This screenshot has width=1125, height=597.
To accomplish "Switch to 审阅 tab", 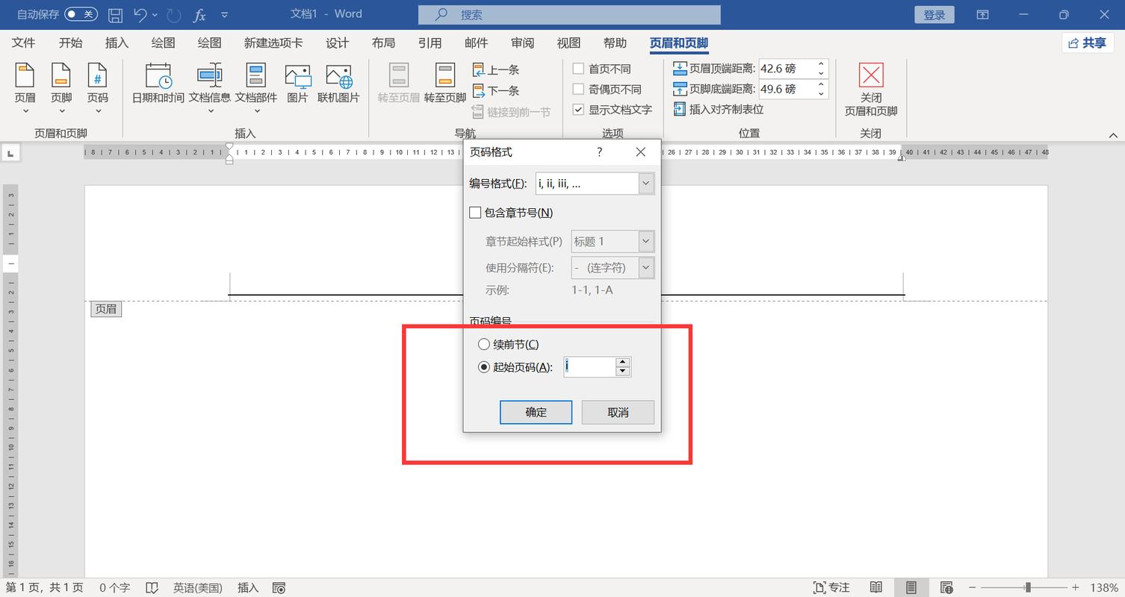I will [x=522, y=43].
